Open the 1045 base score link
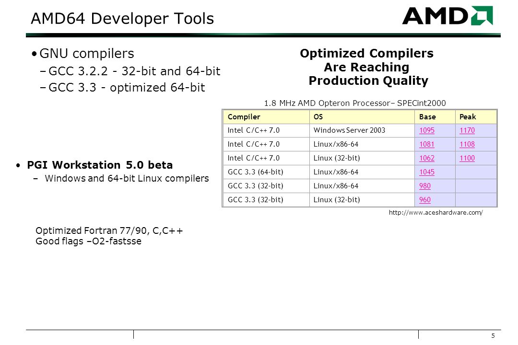This screenshot has height=345, width=518. (x=426, y=172)
